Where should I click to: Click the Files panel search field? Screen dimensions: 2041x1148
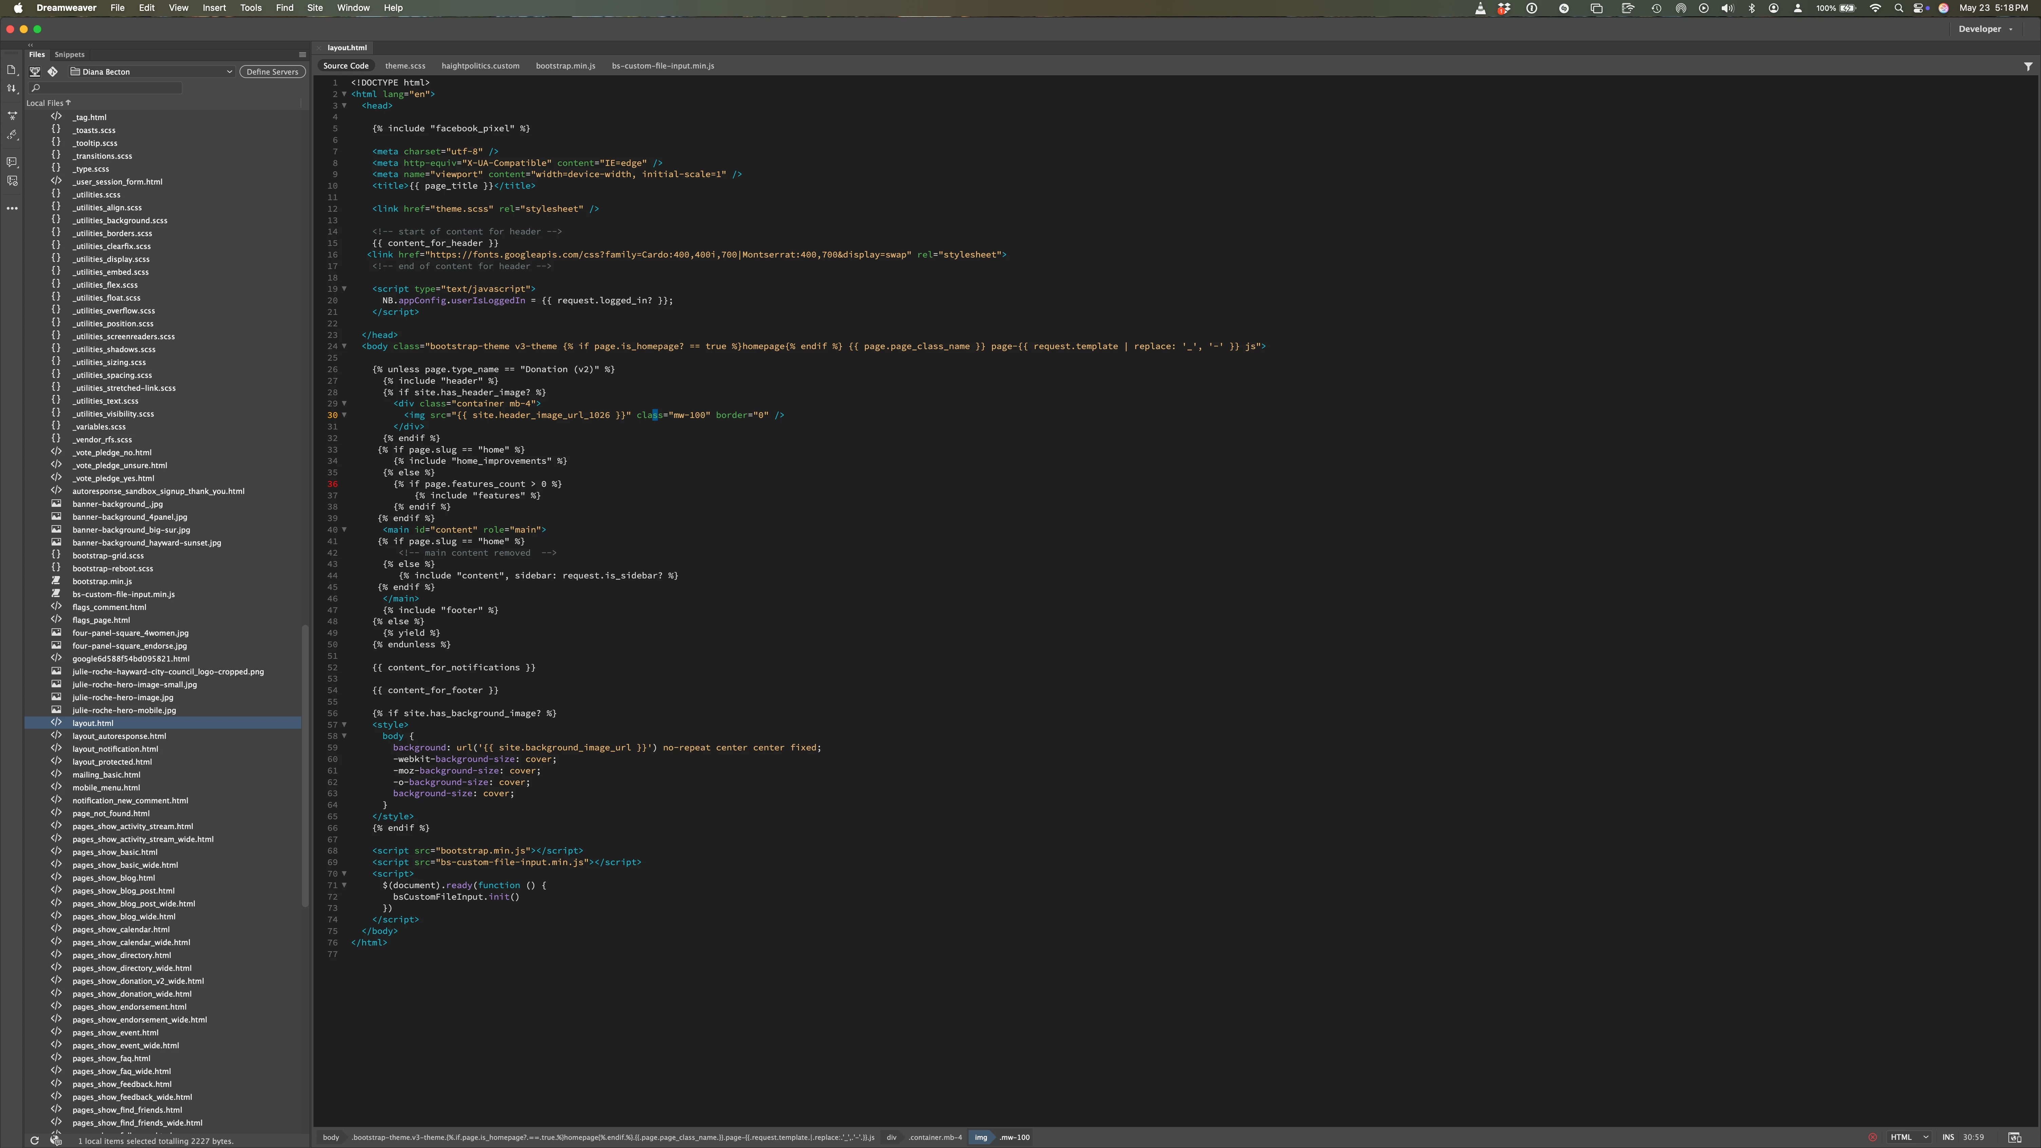tap(107, 88)
